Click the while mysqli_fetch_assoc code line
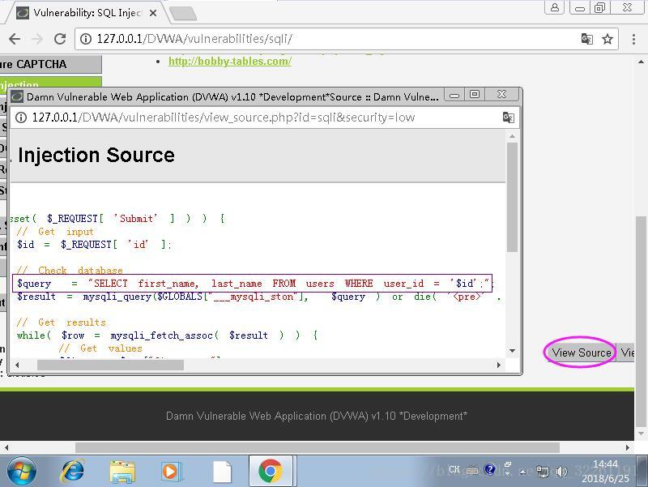The width and height of the screenshot is (648, 487). [x=167, y=335]
